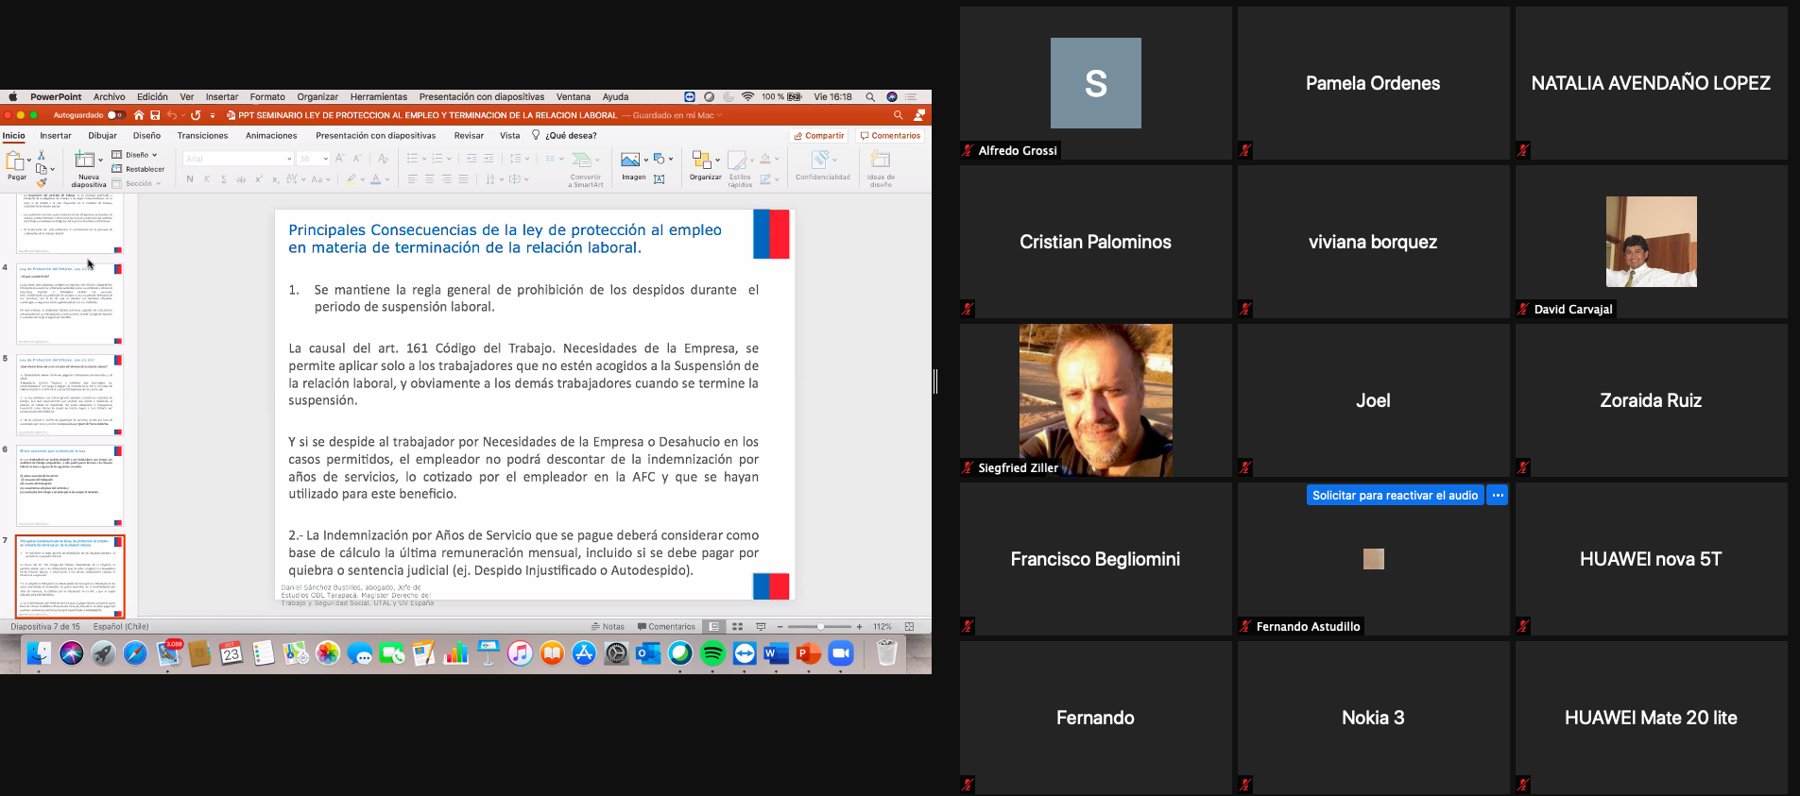Screen dimensions: 1800x796
Task: Insert an image with the Imagen icon
Action: click(630, 161)
